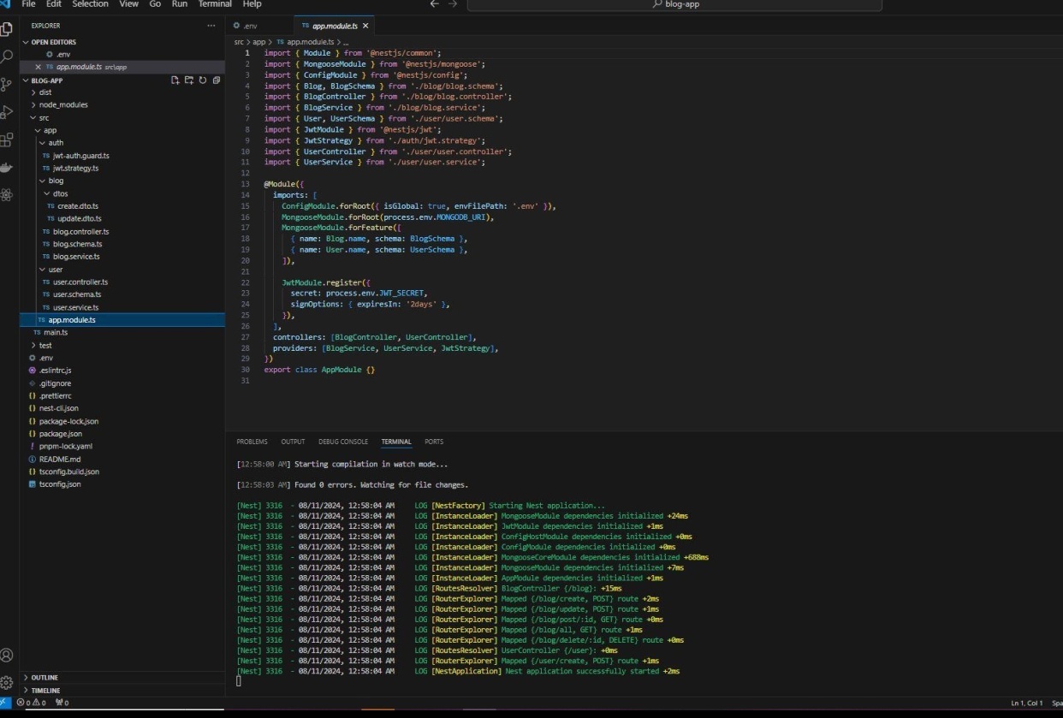Click the atom-shaped activity bar icon

click(7, 194)
